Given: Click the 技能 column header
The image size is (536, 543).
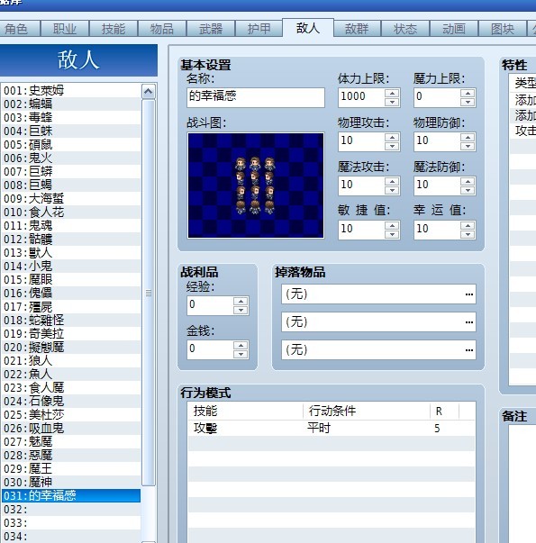Looking at the screenshot, I should pos(245,411).
